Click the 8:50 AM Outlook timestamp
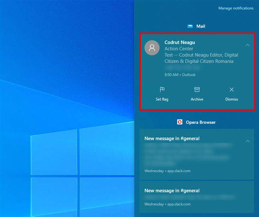The image size is (259, 217). pos(180,75)
